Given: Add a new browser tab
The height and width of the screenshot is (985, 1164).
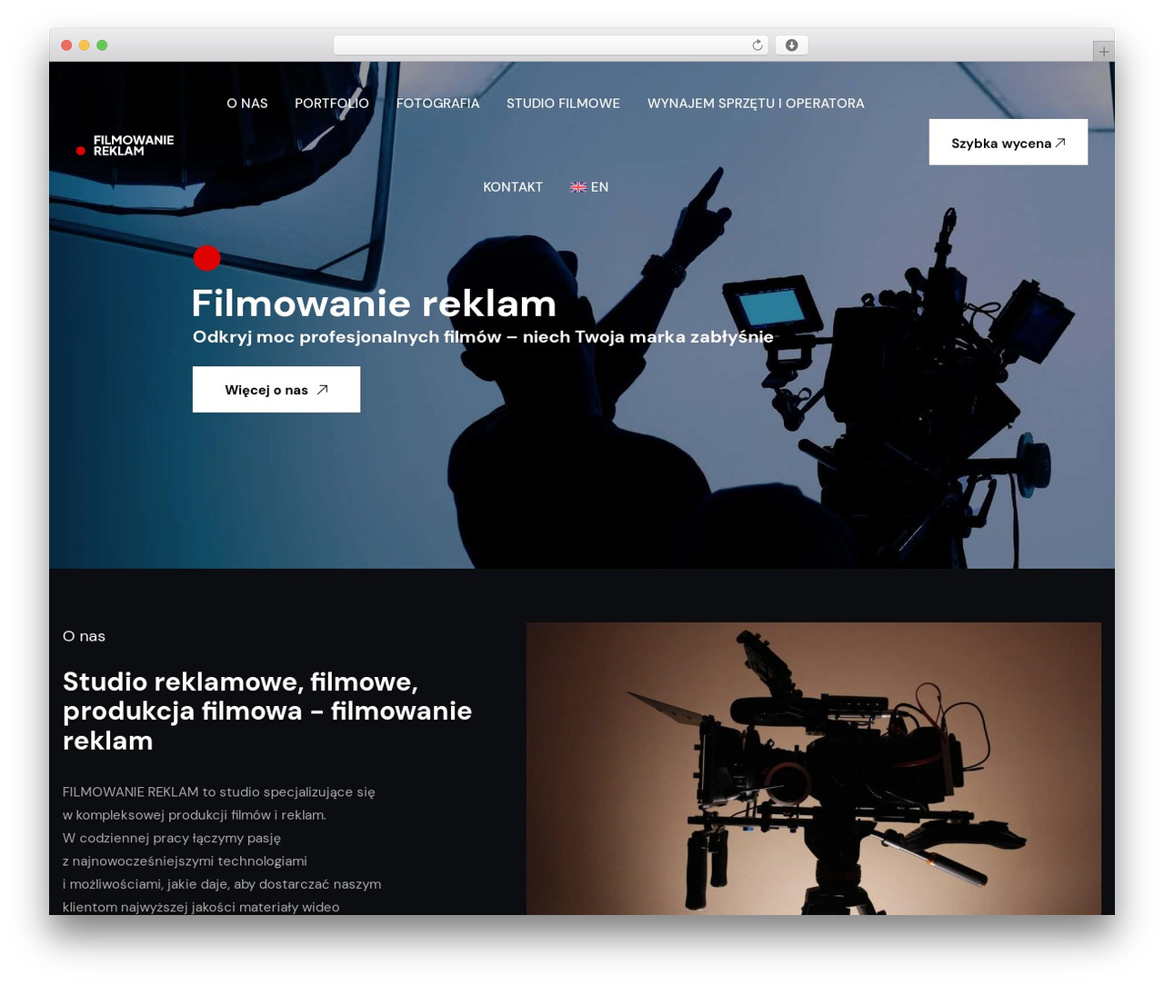Looking at the screenshot, I should [x=1103, y=52].
